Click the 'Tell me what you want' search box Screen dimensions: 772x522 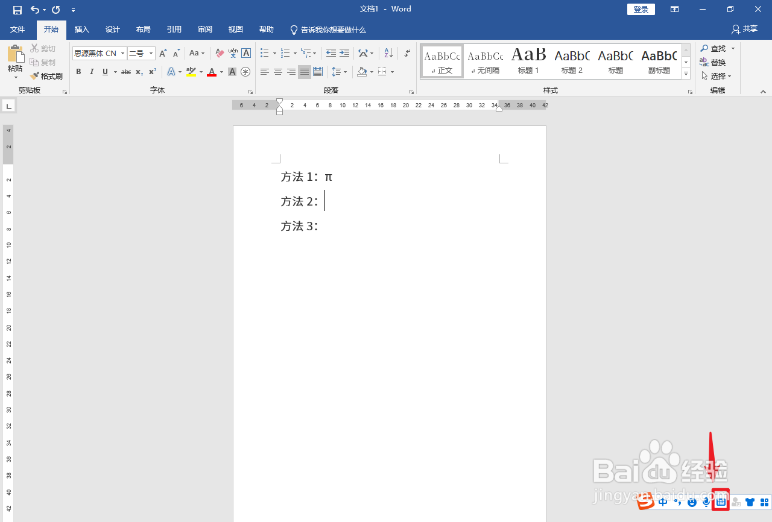pos(328,30)
